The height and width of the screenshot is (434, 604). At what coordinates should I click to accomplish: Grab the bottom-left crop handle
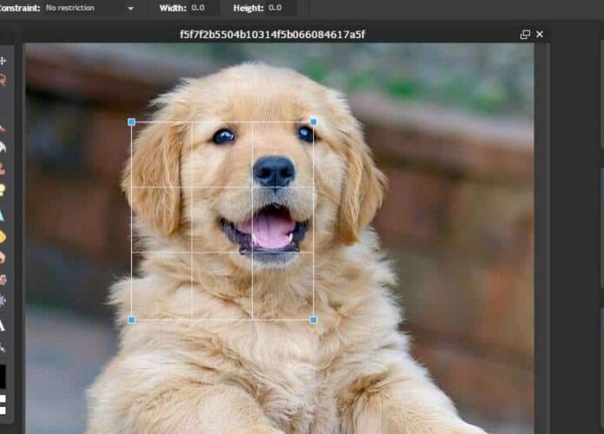(x=131, y=319)
